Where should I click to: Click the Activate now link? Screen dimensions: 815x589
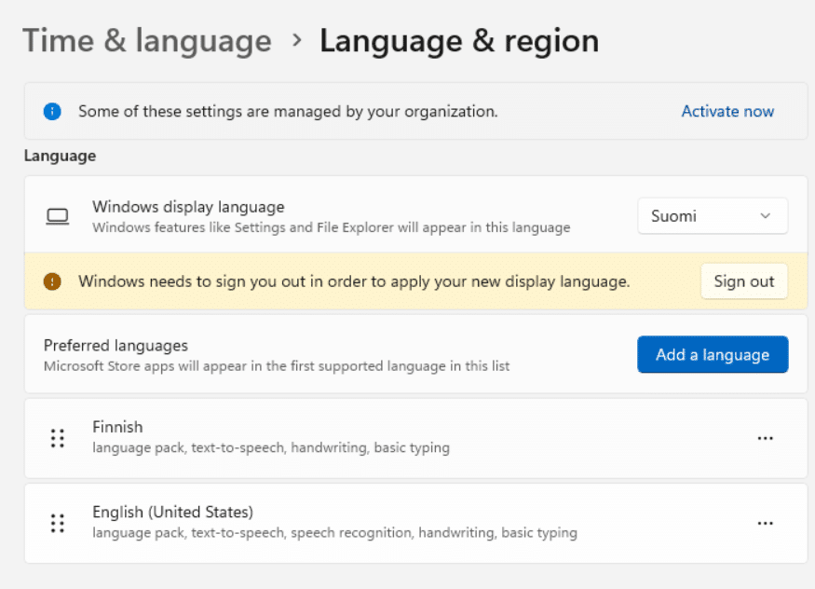(x=727, y=111)
